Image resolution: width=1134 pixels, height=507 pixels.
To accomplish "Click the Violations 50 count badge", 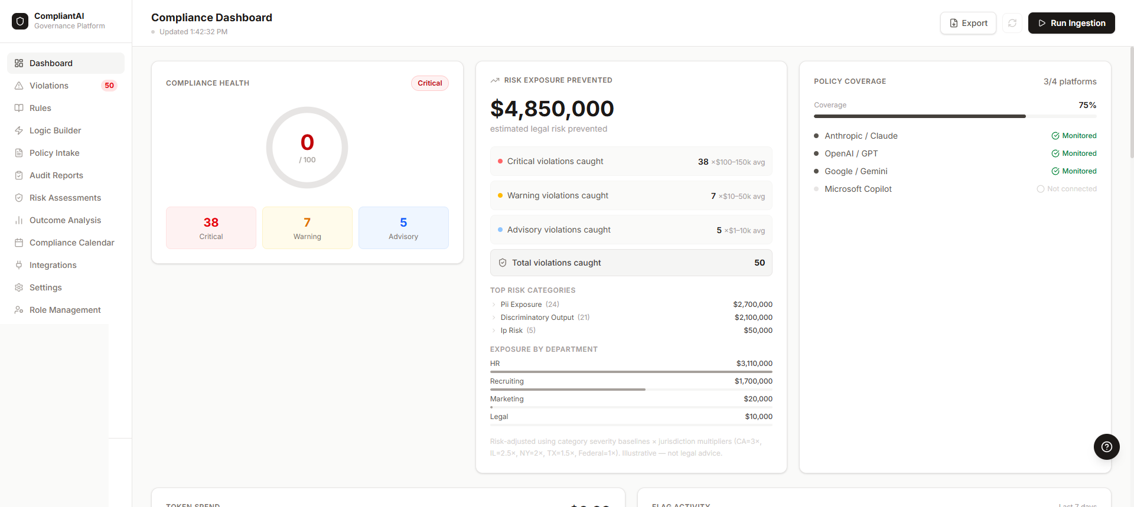I will 109,86.
